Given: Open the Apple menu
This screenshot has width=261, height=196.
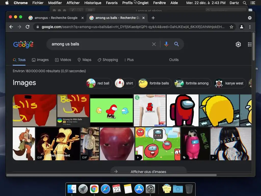Looking at the screenshot, I should pos(7,3).
